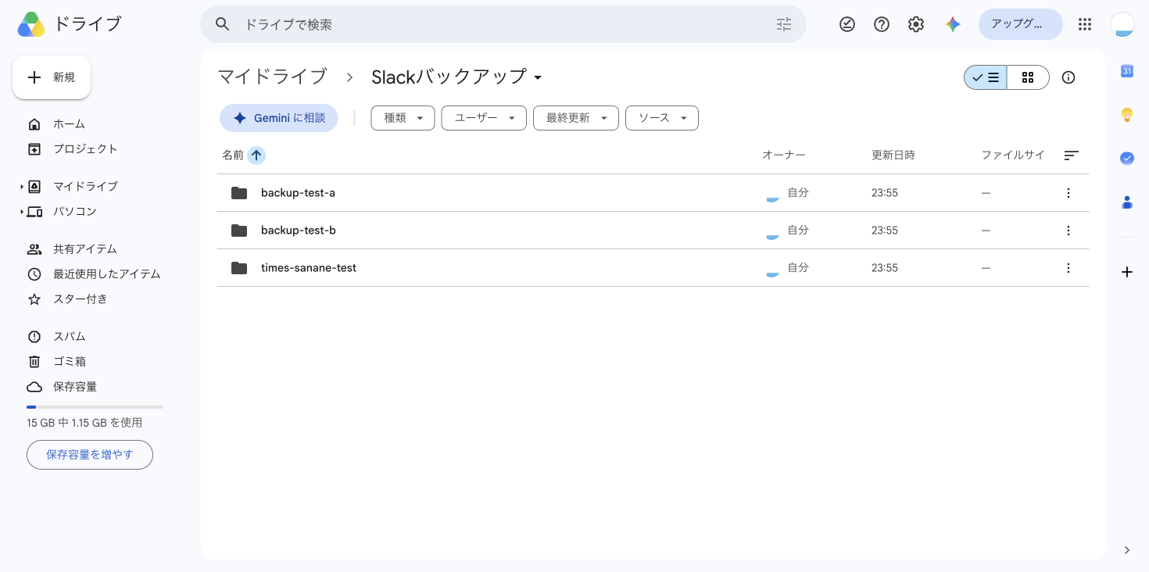
Task: Open the settings gear icon
Action: point(916,24)
